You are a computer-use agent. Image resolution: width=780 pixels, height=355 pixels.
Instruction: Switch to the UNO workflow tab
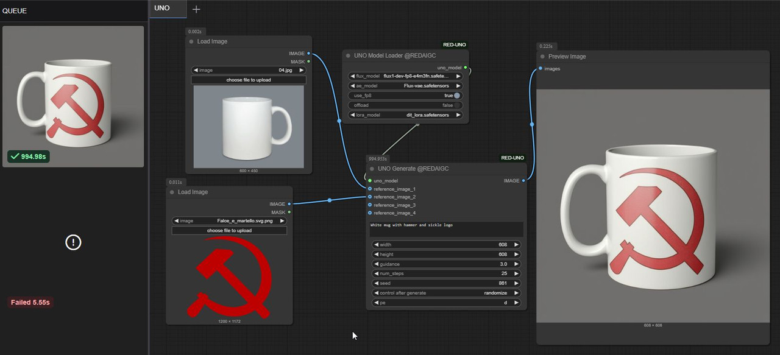162,9
